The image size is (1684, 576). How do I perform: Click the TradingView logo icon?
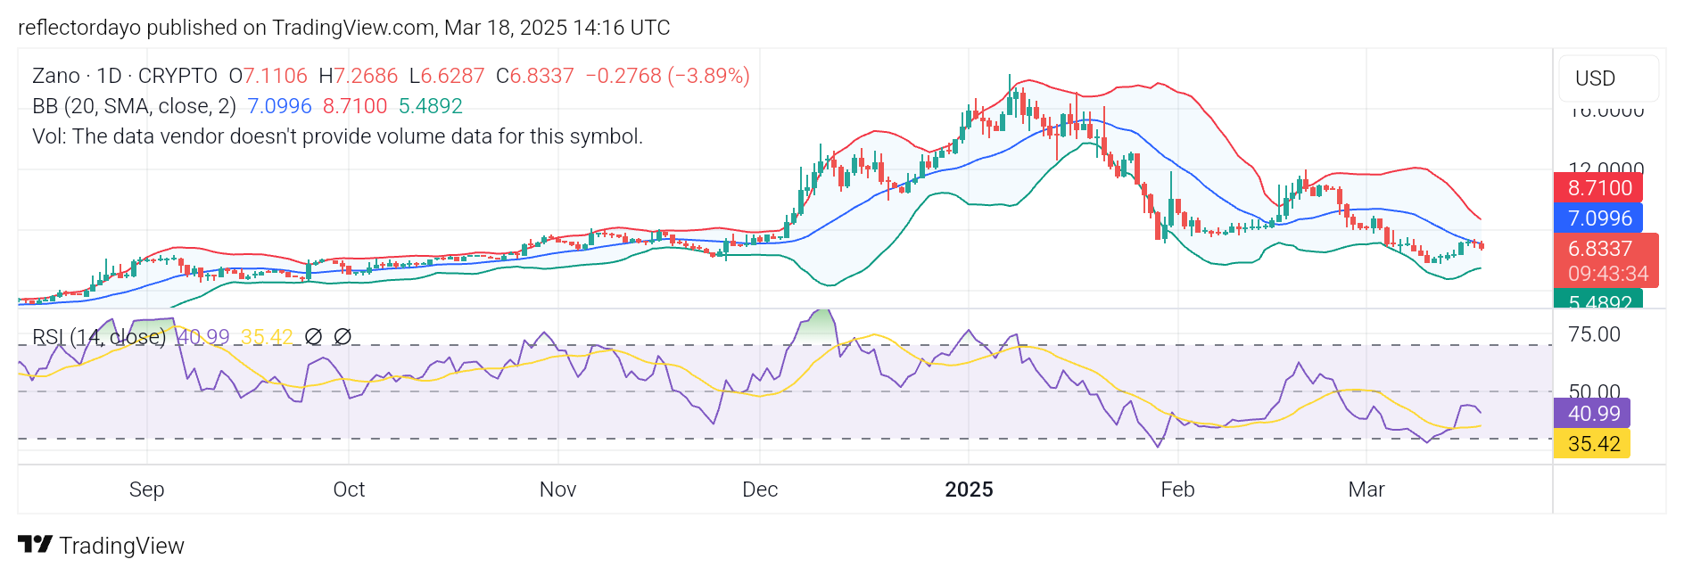point(35,544)
